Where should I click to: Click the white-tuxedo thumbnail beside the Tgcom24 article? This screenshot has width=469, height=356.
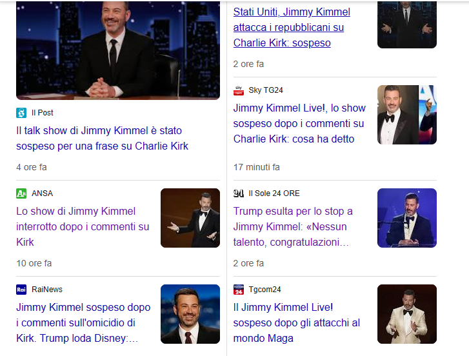[x=406, y=314]
